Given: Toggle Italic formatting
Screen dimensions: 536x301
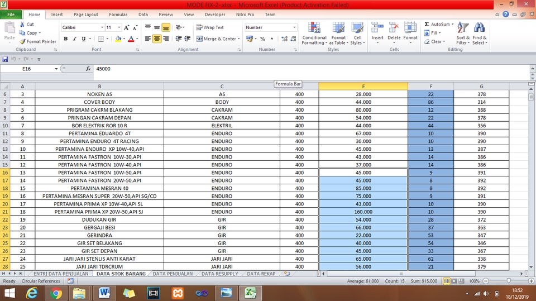Looking at the screenshot, I should [74, 39].
